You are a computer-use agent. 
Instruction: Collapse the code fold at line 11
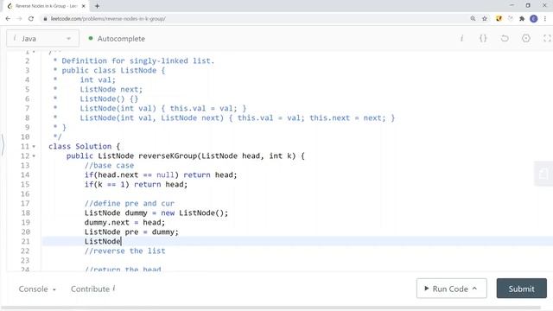(34, 146)
